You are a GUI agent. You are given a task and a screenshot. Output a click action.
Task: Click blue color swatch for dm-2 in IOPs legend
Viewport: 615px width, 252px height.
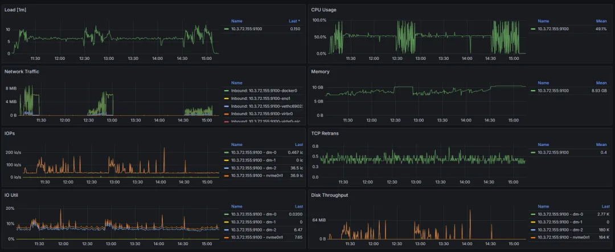coord(226,168)
